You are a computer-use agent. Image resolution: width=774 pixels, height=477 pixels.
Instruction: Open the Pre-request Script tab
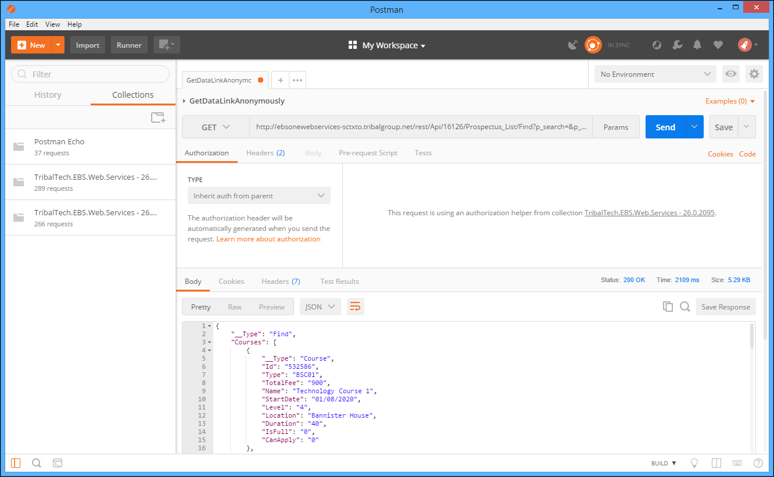368,153
